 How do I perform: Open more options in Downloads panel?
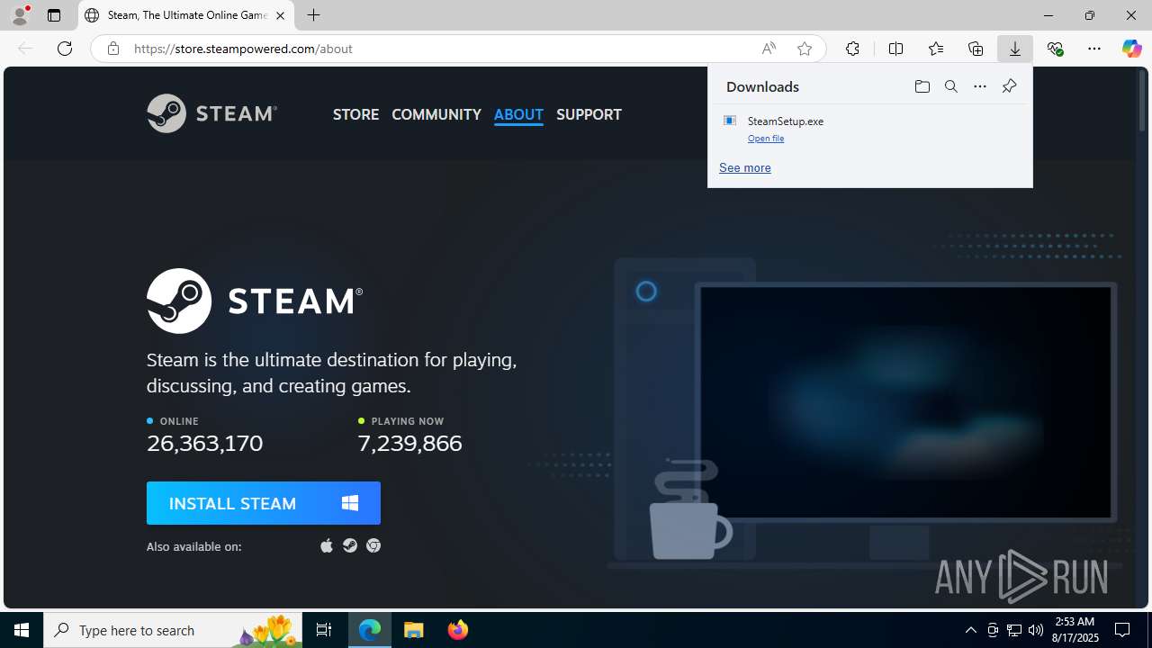[x=980, y=86]
